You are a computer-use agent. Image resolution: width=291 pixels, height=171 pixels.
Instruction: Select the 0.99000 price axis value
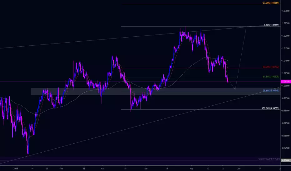[286, 111]
